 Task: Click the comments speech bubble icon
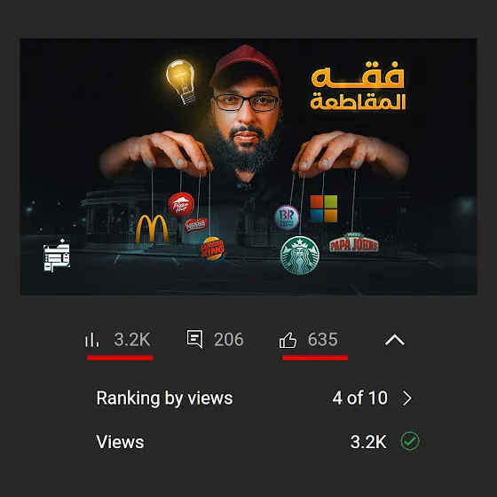pyautogui.click(x=194, y=339)
